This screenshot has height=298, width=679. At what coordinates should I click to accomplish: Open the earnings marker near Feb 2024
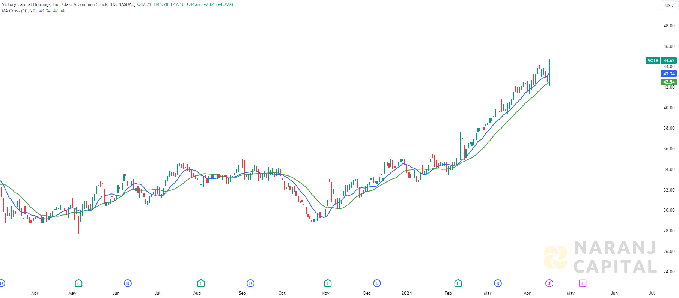458,283
